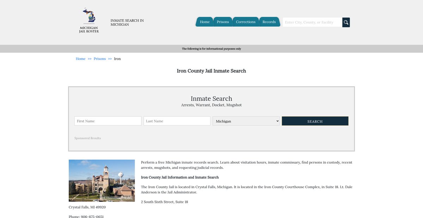Focus the city, county, or facility search box
Screen dimensions: 423x218
tap(312, 22)
